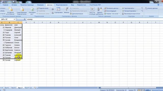Open Group (Группировать) dropdown
163x91 pixels.
[x=129, y=8]
